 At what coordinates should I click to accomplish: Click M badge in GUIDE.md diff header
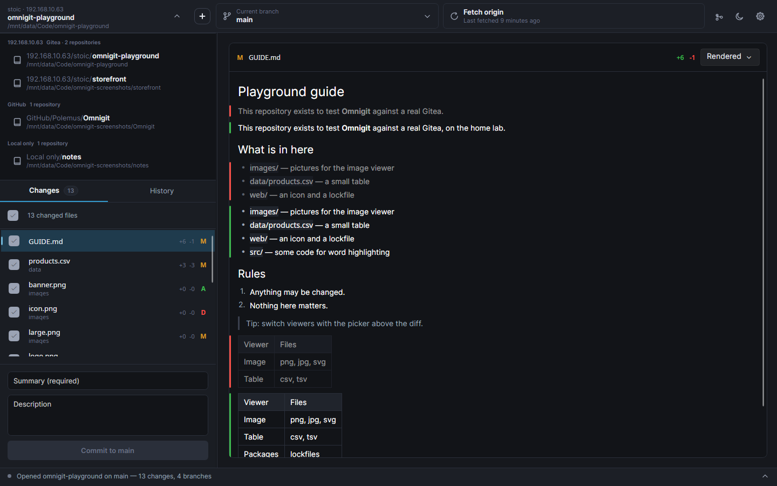(x=240, y=58)
